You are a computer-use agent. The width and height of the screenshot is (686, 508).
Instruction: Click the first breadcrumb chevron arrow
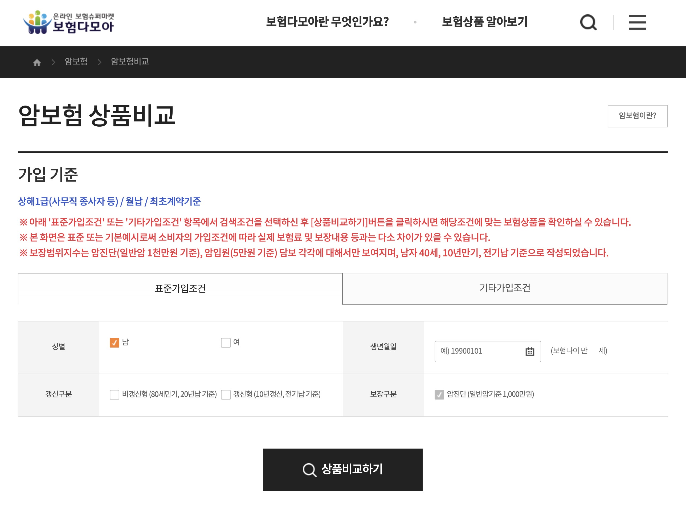click(54, 62)
